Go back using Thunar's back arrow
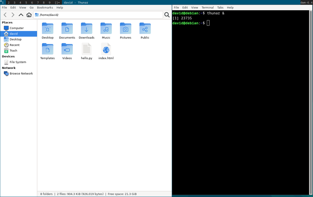The image size is (313, 197). click(5, 15)
